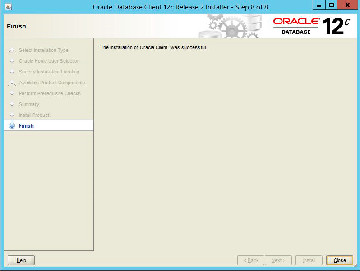The width and height of the screenshot is (360, 271).
Task: Click the Java icon in title bar
Action: [x=8, y=7]
